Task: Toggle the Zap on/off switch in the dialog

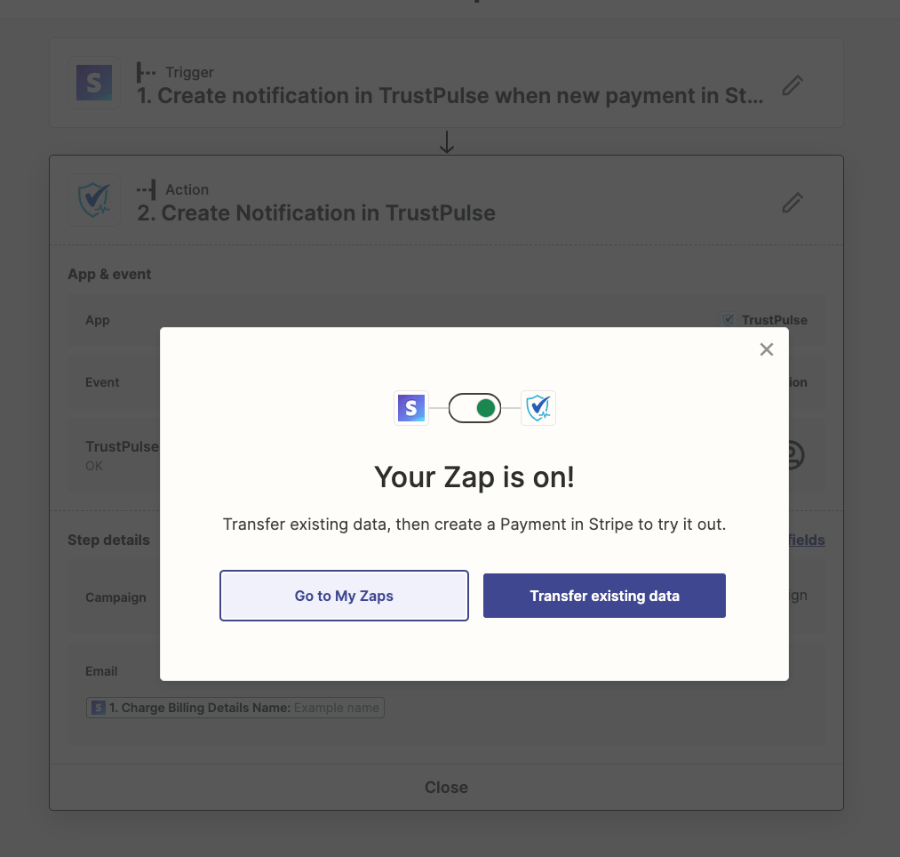Action: pos(474,408)
